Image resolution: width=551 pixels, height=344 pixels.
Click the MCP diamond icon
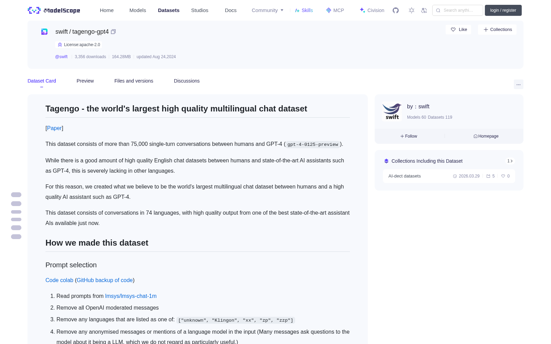[x=329, y=10]
